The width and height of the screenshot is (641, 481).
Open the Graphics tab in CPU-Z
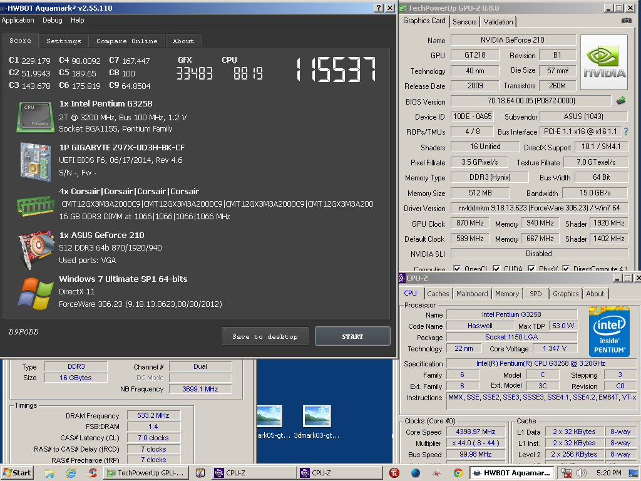click(565, 294)
